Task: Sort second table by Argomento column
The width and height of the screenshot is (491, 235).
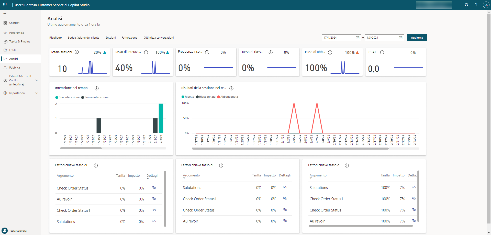Action: [191, 175]
